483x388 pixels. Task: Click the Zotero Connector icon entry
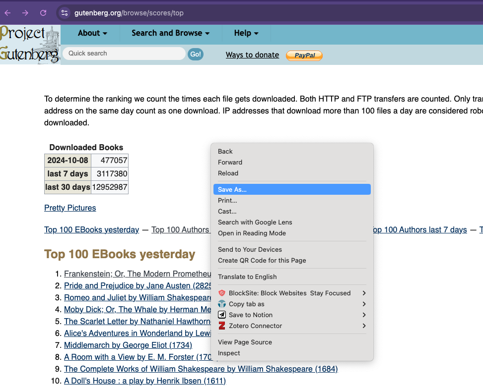pyautogui.click(x=222, y=326)
